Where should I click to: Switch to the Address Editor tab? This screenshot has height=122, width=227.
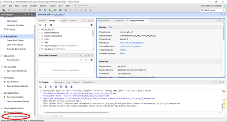pyautogui.click(x=104, y=21)
